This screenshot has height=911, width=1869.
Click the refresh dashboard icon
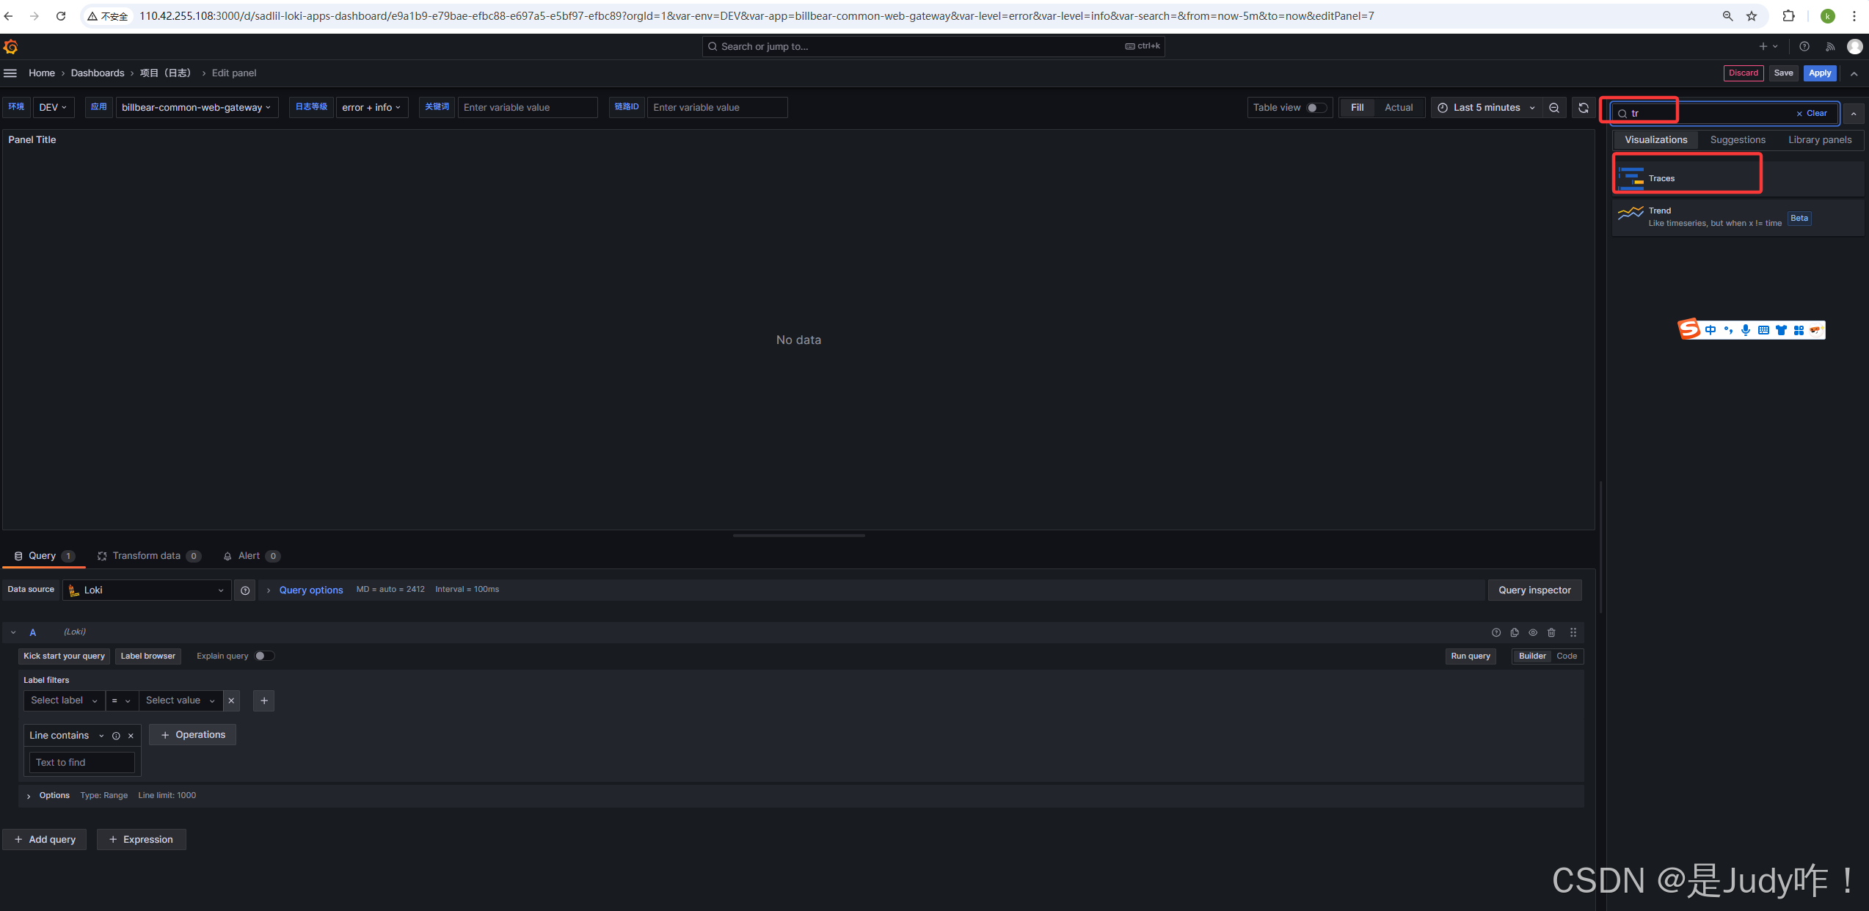(x=1583, y=108)
